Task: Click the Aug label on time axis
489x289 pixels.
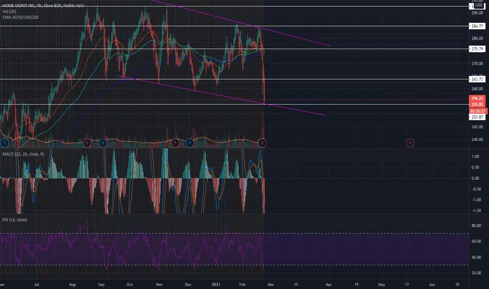Action: pyautogui.click(x=72, y=285)
